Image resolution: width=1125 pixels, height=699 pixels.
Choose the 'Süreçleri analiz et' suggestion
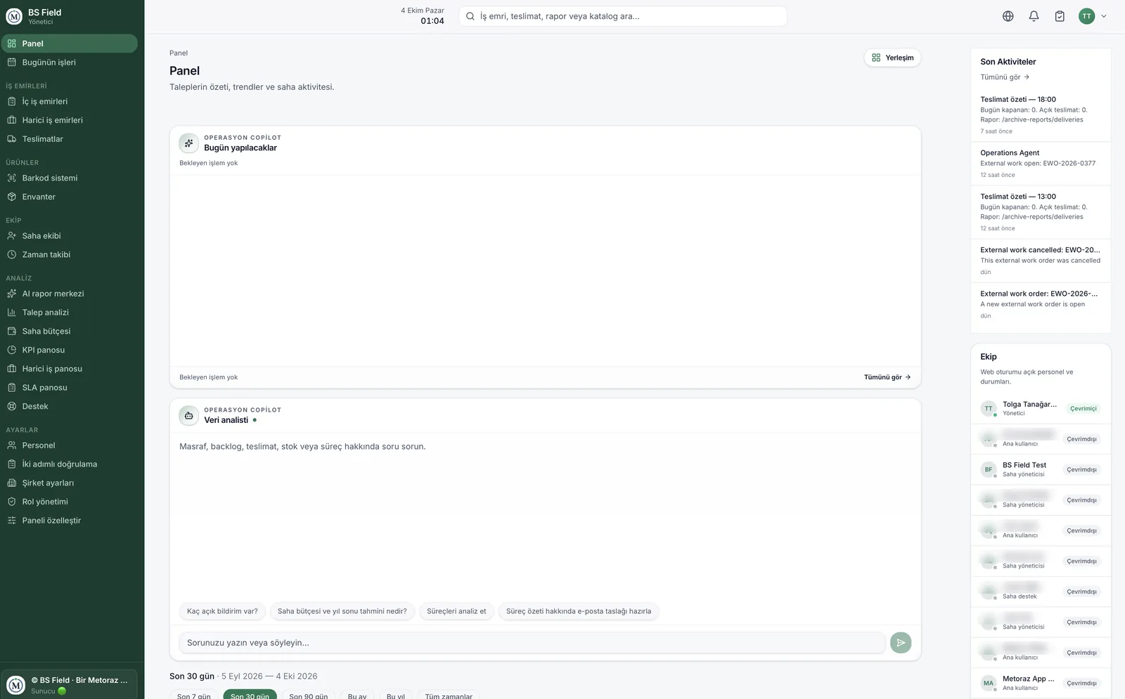456,611
